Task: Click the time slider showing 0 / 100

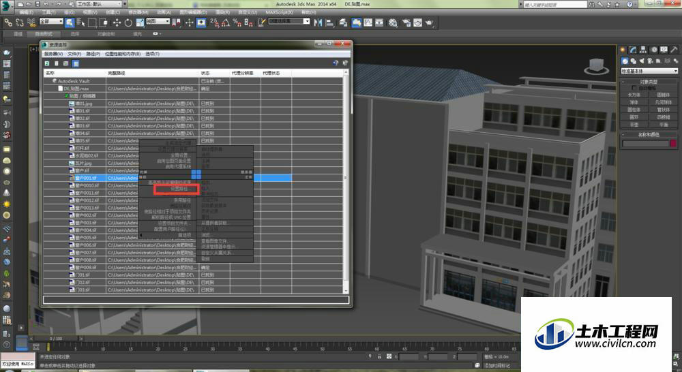Action: click(x=56, y=338)
